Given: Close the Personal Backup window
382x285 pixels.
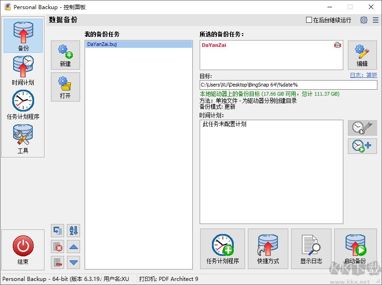Looking at the screenshot, I should coord(371,7).
